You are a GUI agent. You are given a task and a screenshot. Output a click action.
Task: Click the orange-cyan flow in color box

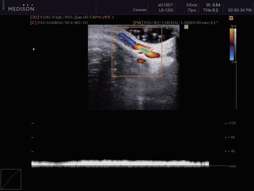pyautogui.click(x=146, y=51)
